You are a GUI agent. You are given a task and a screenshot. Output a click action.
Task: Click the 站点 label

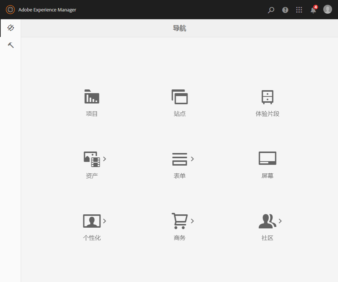click(x=180, y=113)
